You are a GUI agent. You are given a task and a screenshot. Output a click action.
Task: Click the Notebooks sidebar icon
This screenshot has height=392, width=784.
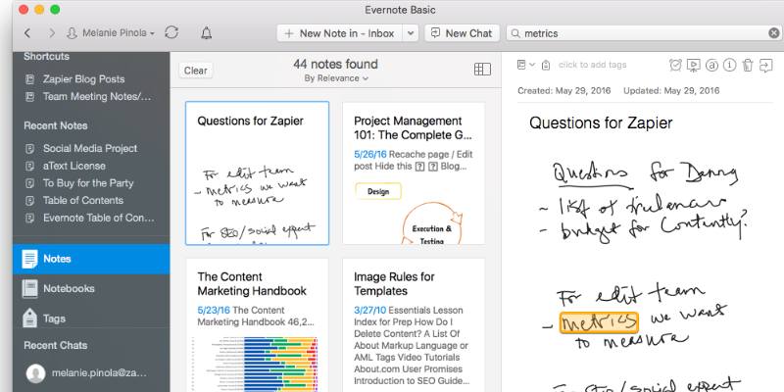pos(30,289)
